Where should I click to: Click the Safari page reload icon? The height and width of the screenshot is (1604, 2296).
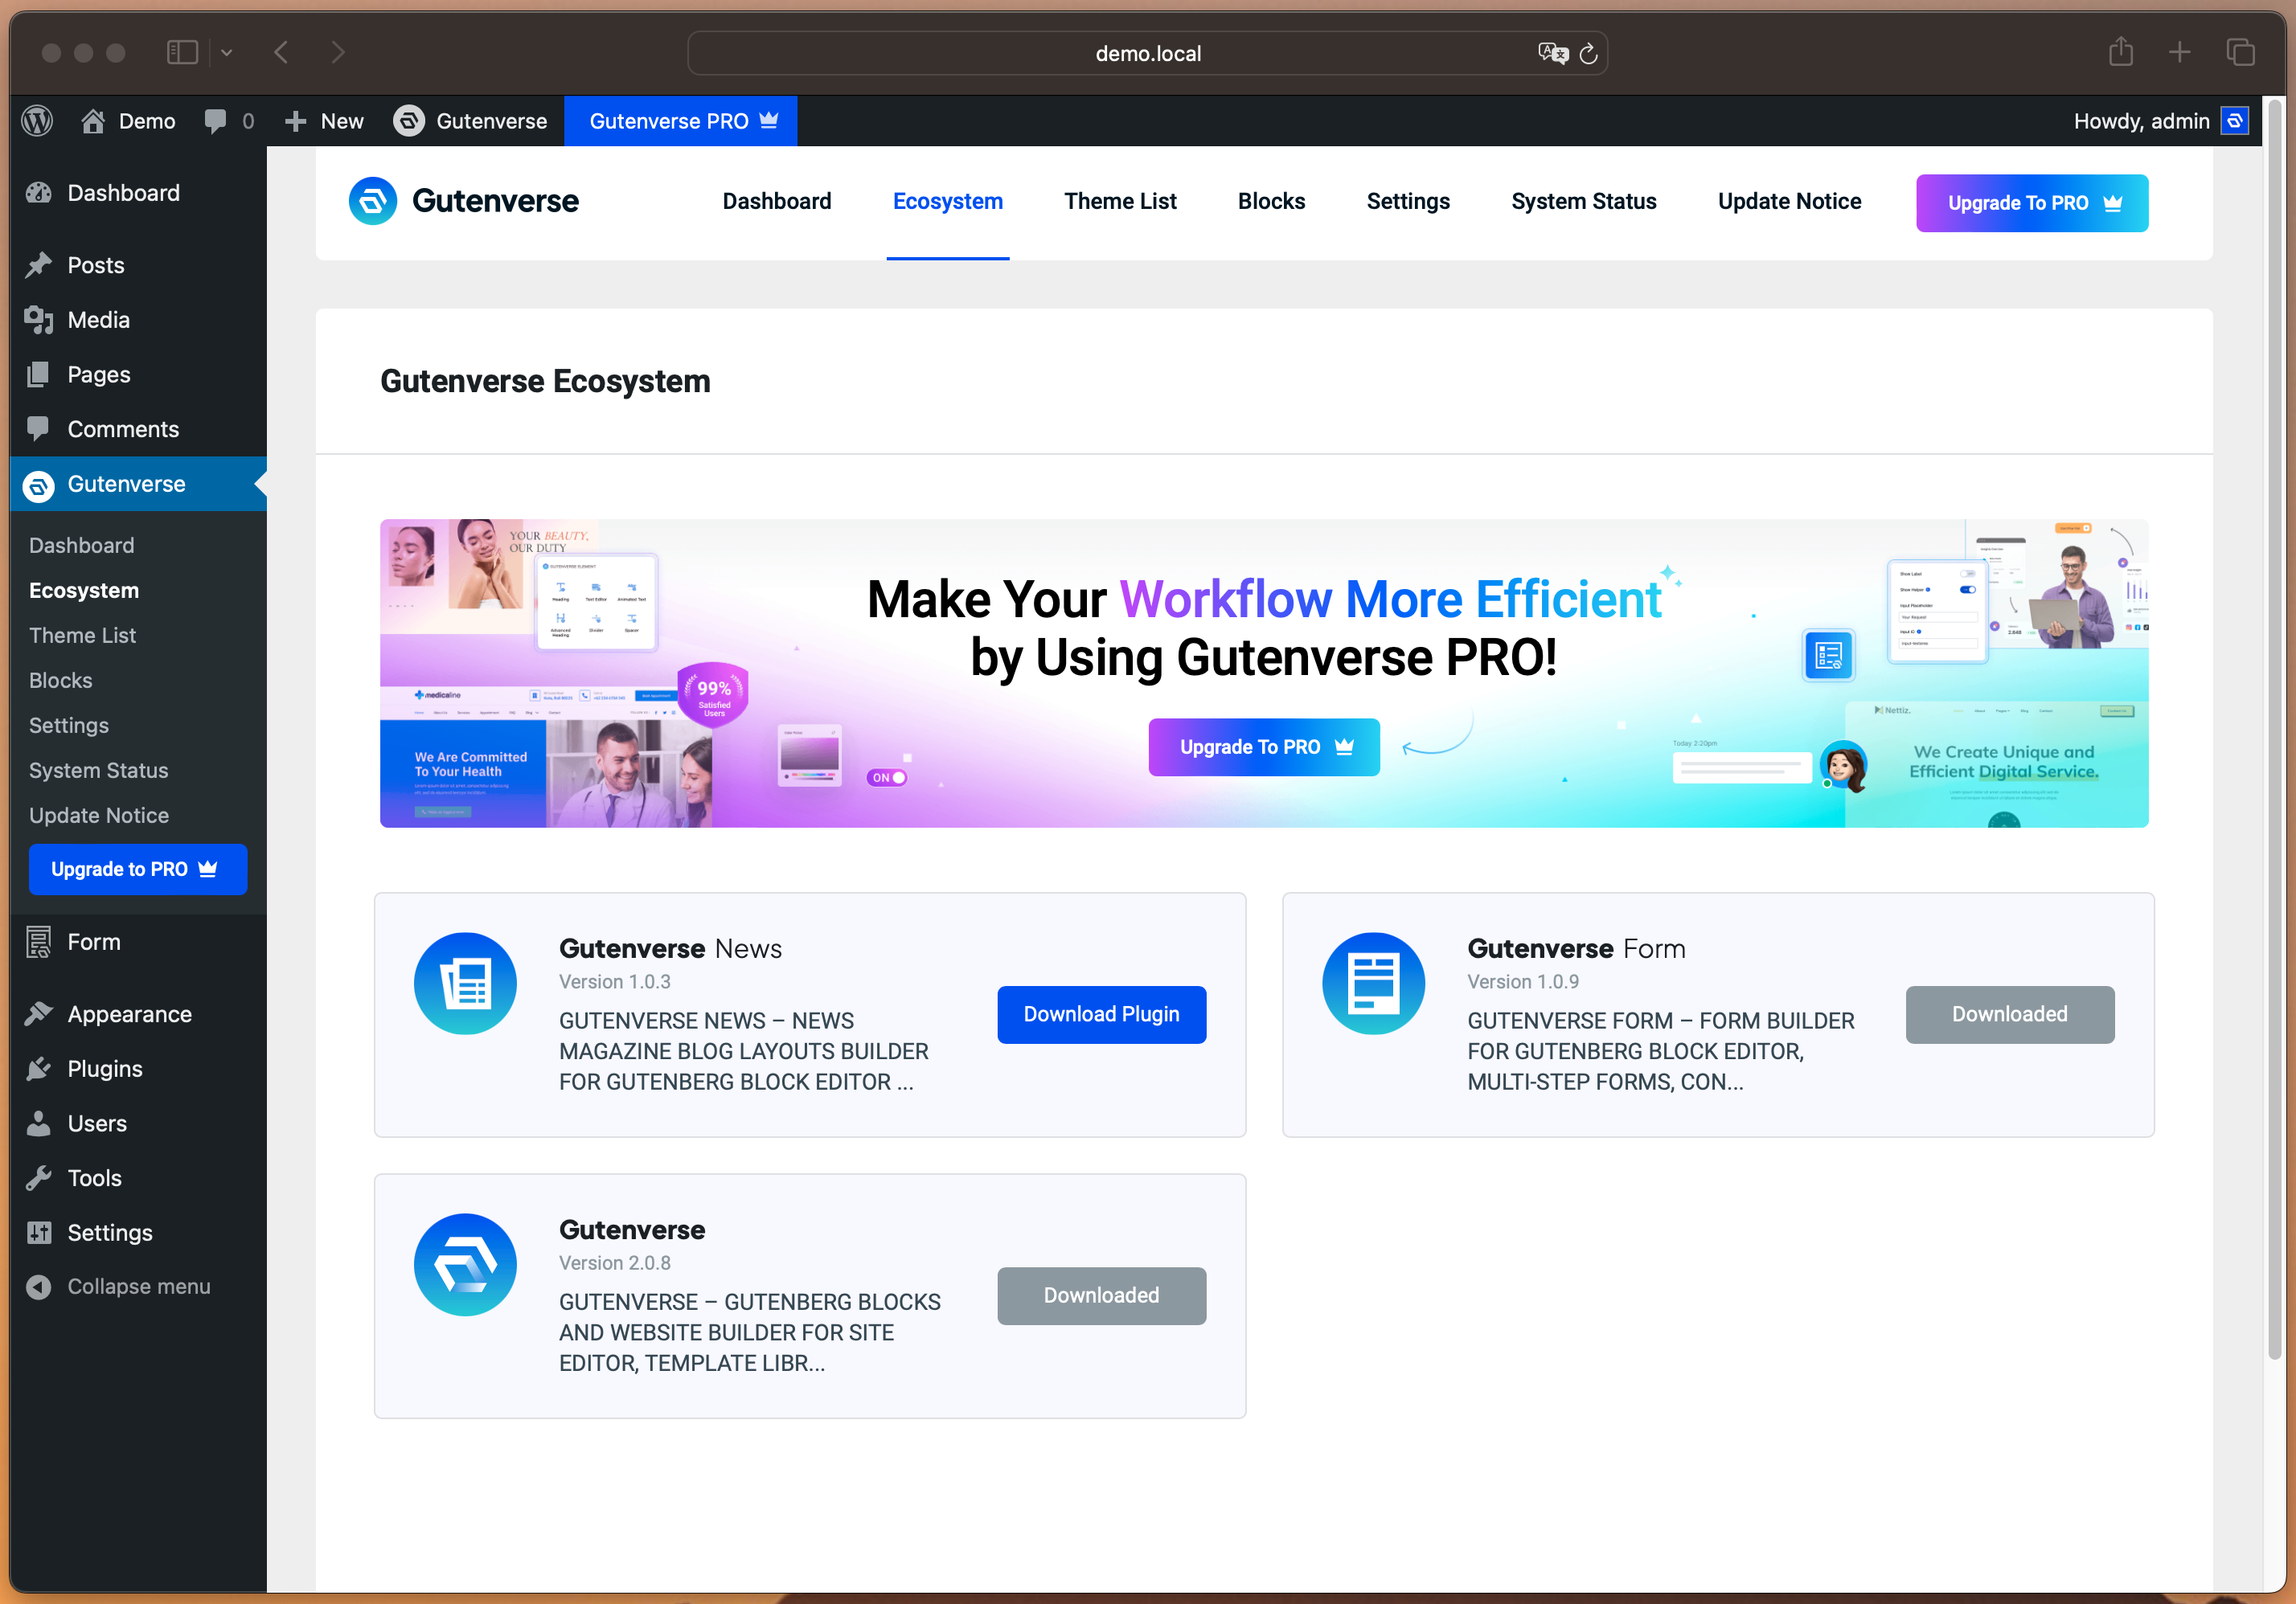tap(1588, 54)
